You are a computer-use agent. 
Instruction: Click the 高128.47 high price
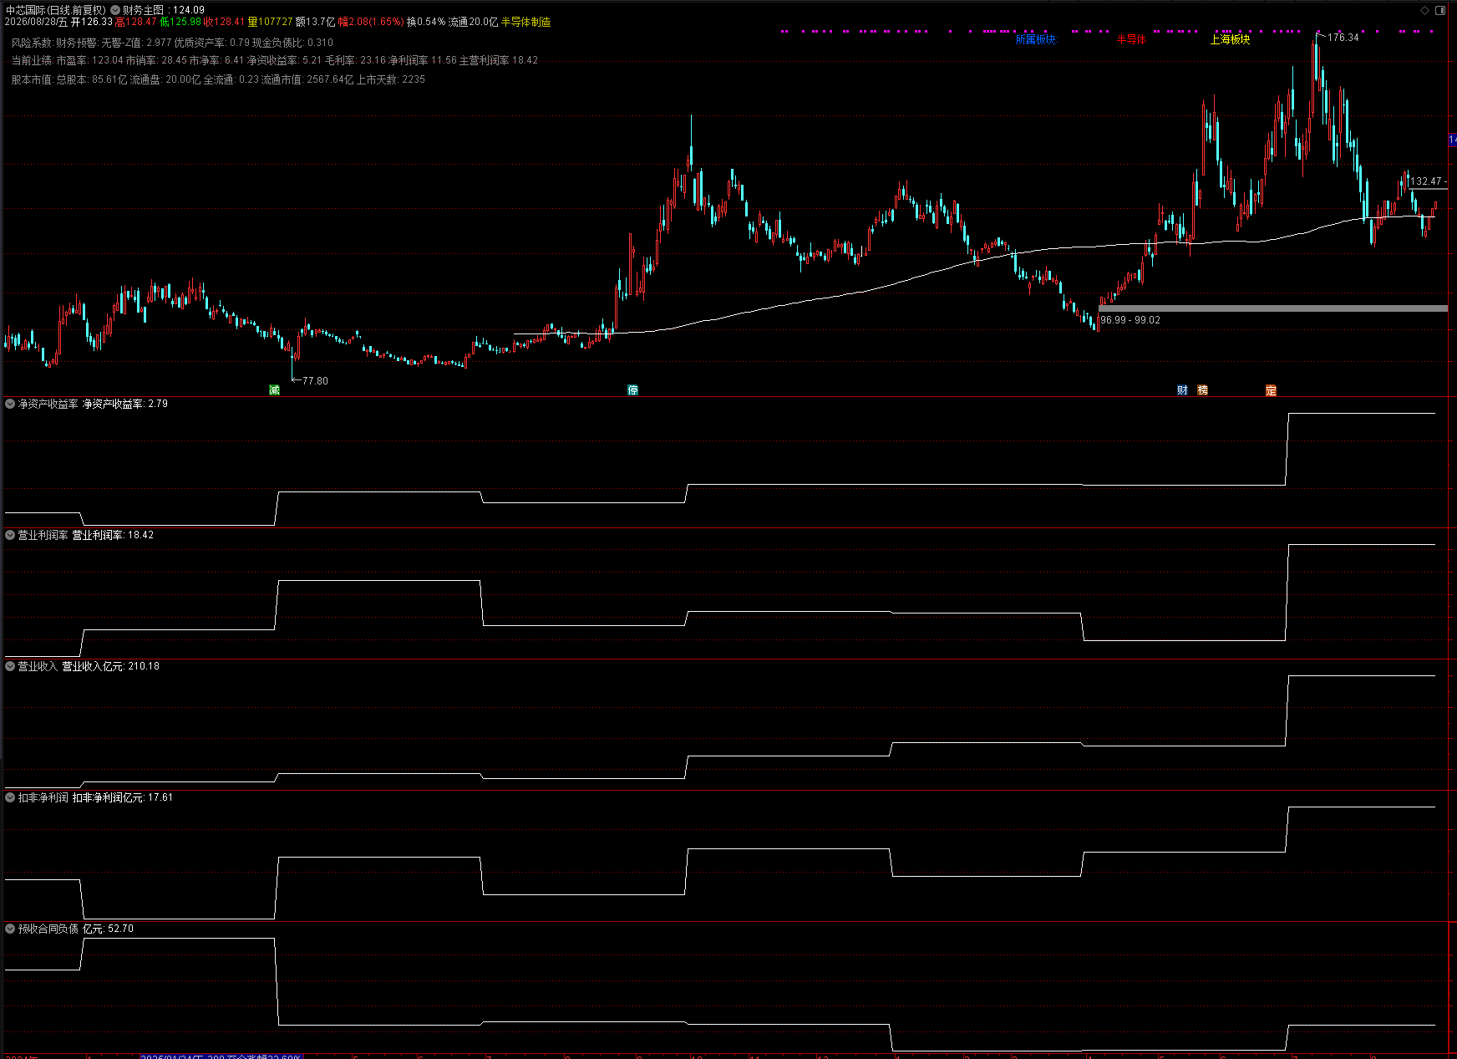tap(136, 22)
